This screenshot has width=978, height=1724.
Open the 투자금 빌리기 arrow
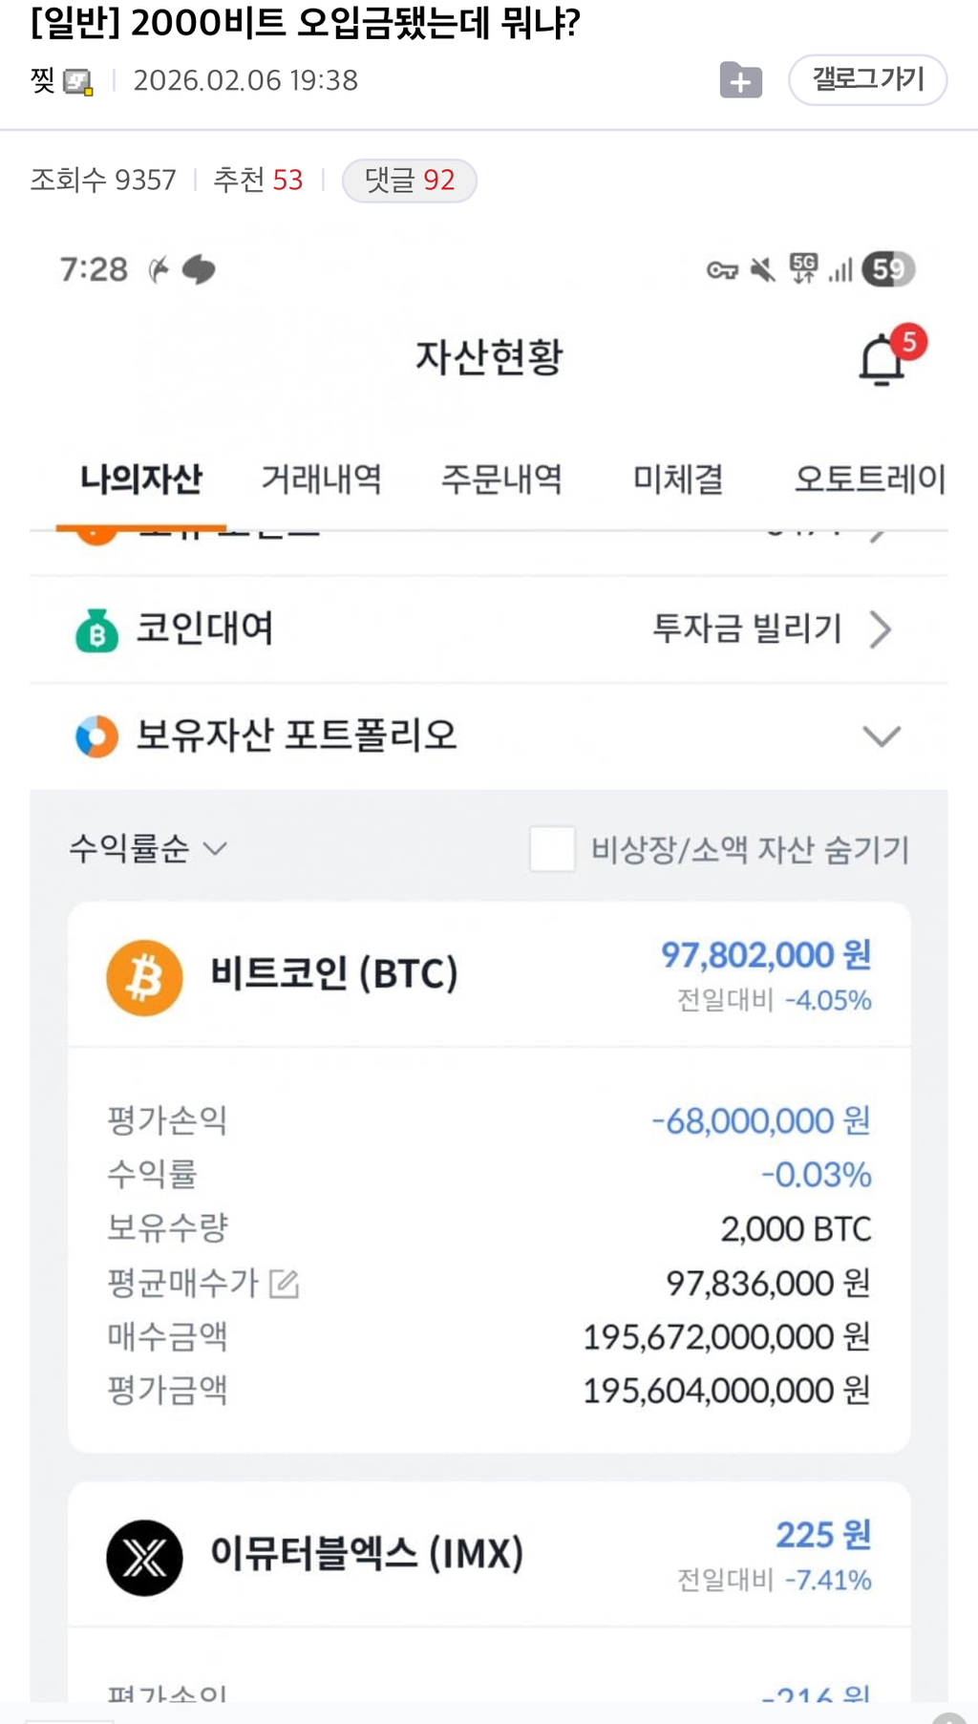click(881, 630)
